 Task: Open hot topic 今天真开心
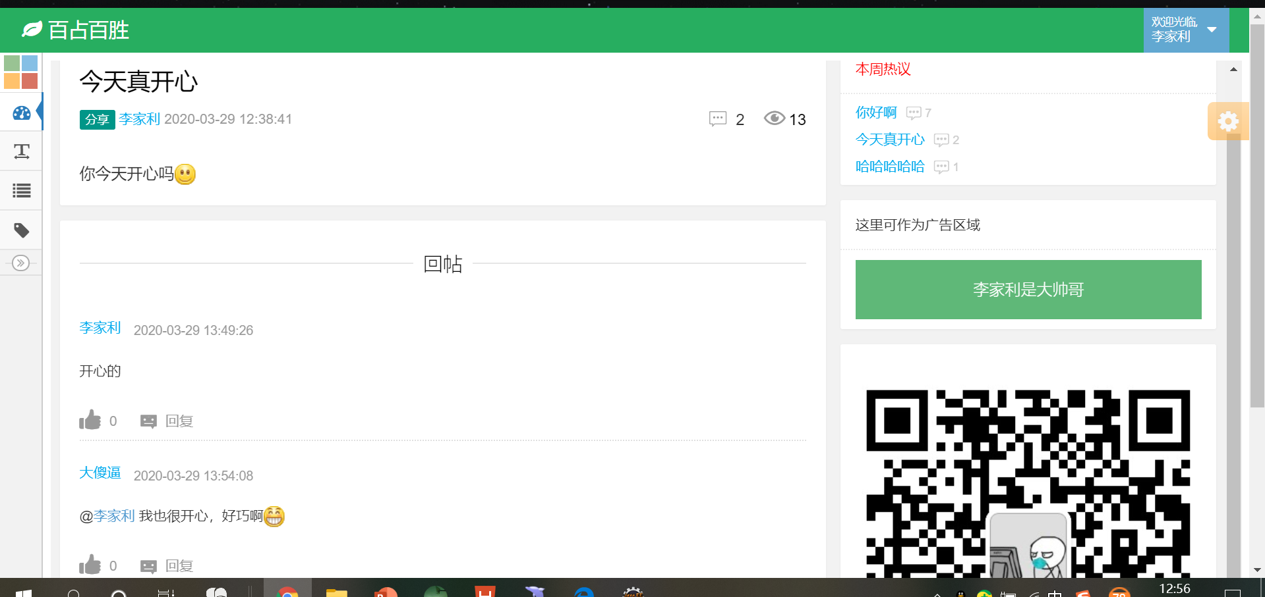tap(890, 140)
